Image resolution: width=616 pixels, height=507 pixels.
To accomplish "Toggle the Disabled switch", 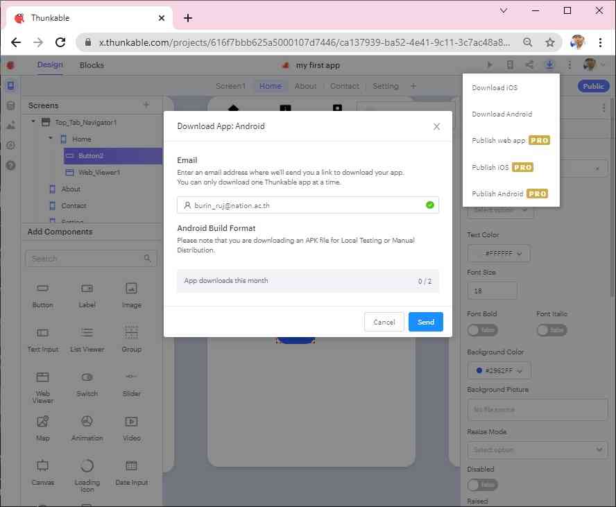I will tap(482, 485).
